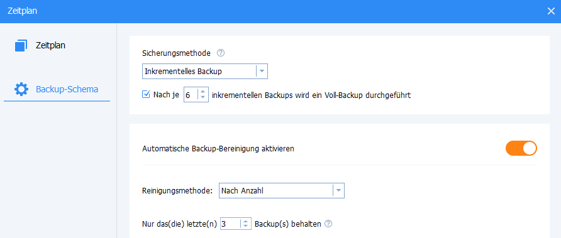561x238 pixels.
Task: Increase the incremental backup count with the up arrow
Action: (203, 92)
